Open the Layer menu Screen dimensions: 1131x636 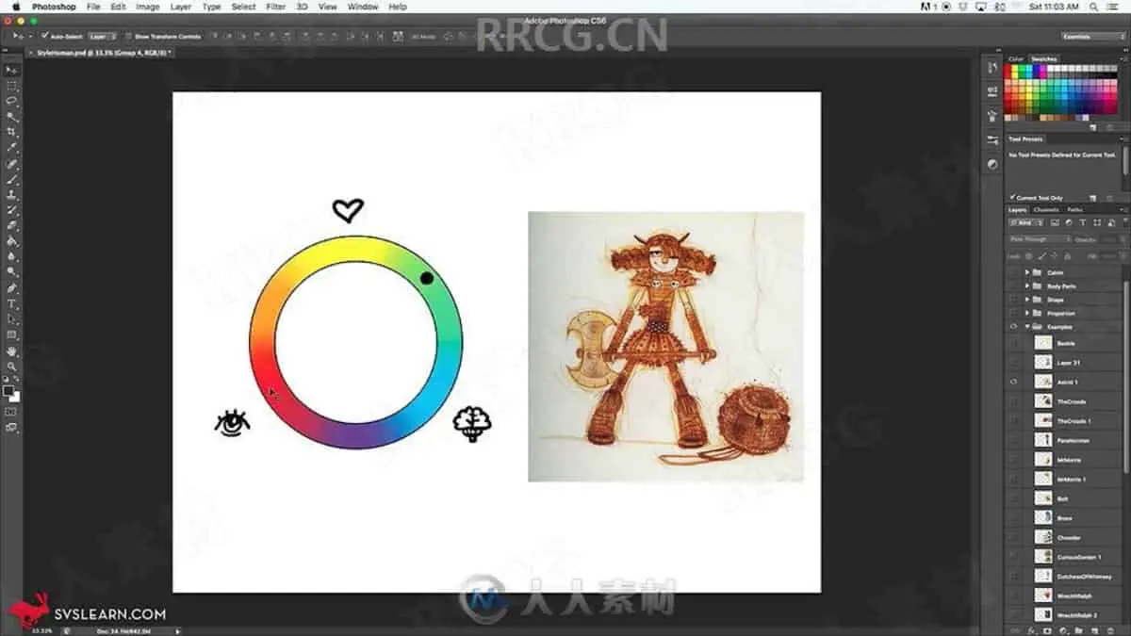pyautogui.click(x=181, y=7)
